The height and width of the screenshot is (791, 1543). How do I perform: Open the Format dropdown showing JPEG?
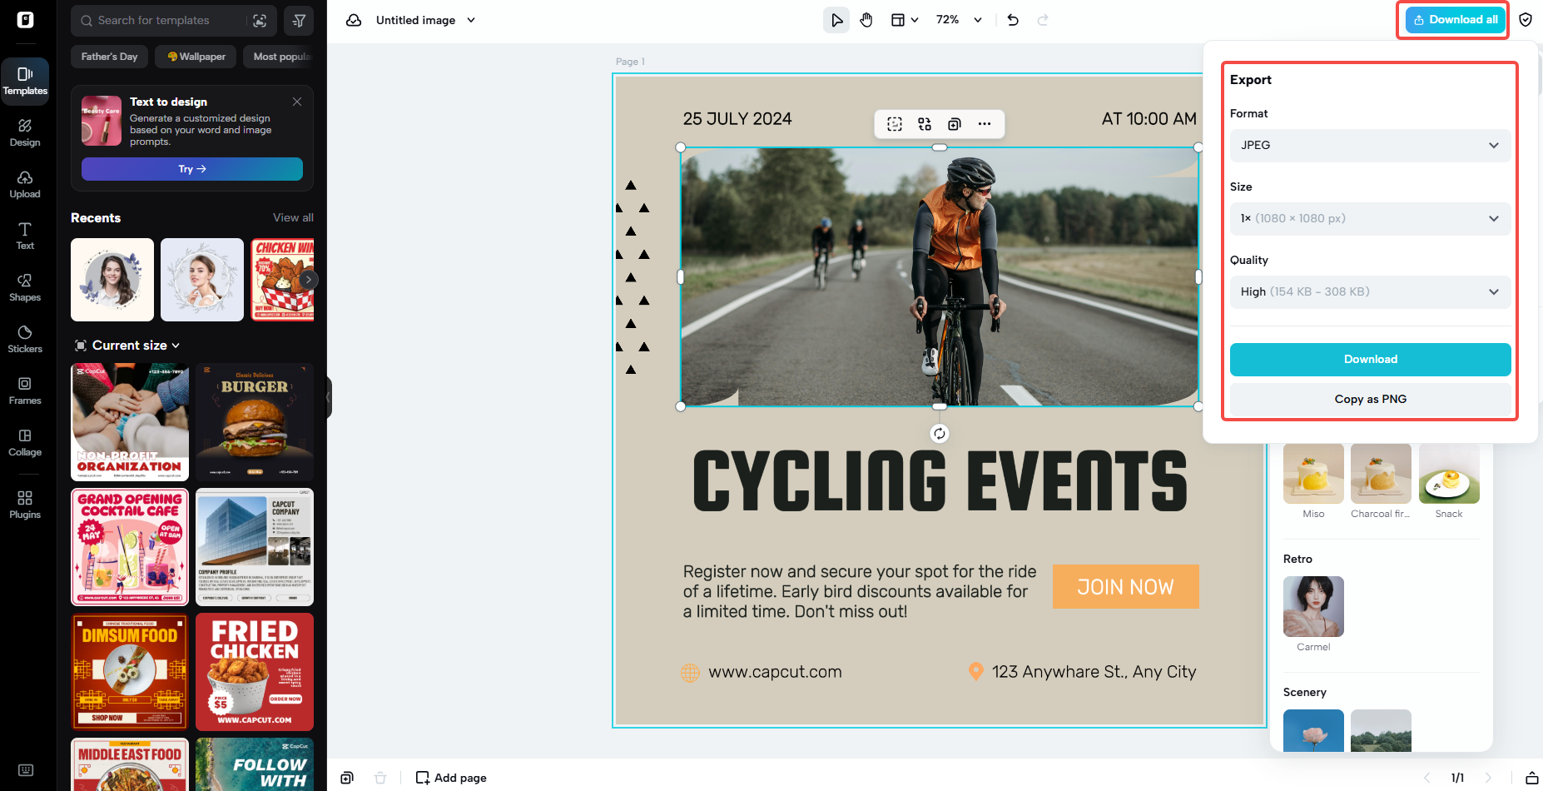(x=1369, y=145)
